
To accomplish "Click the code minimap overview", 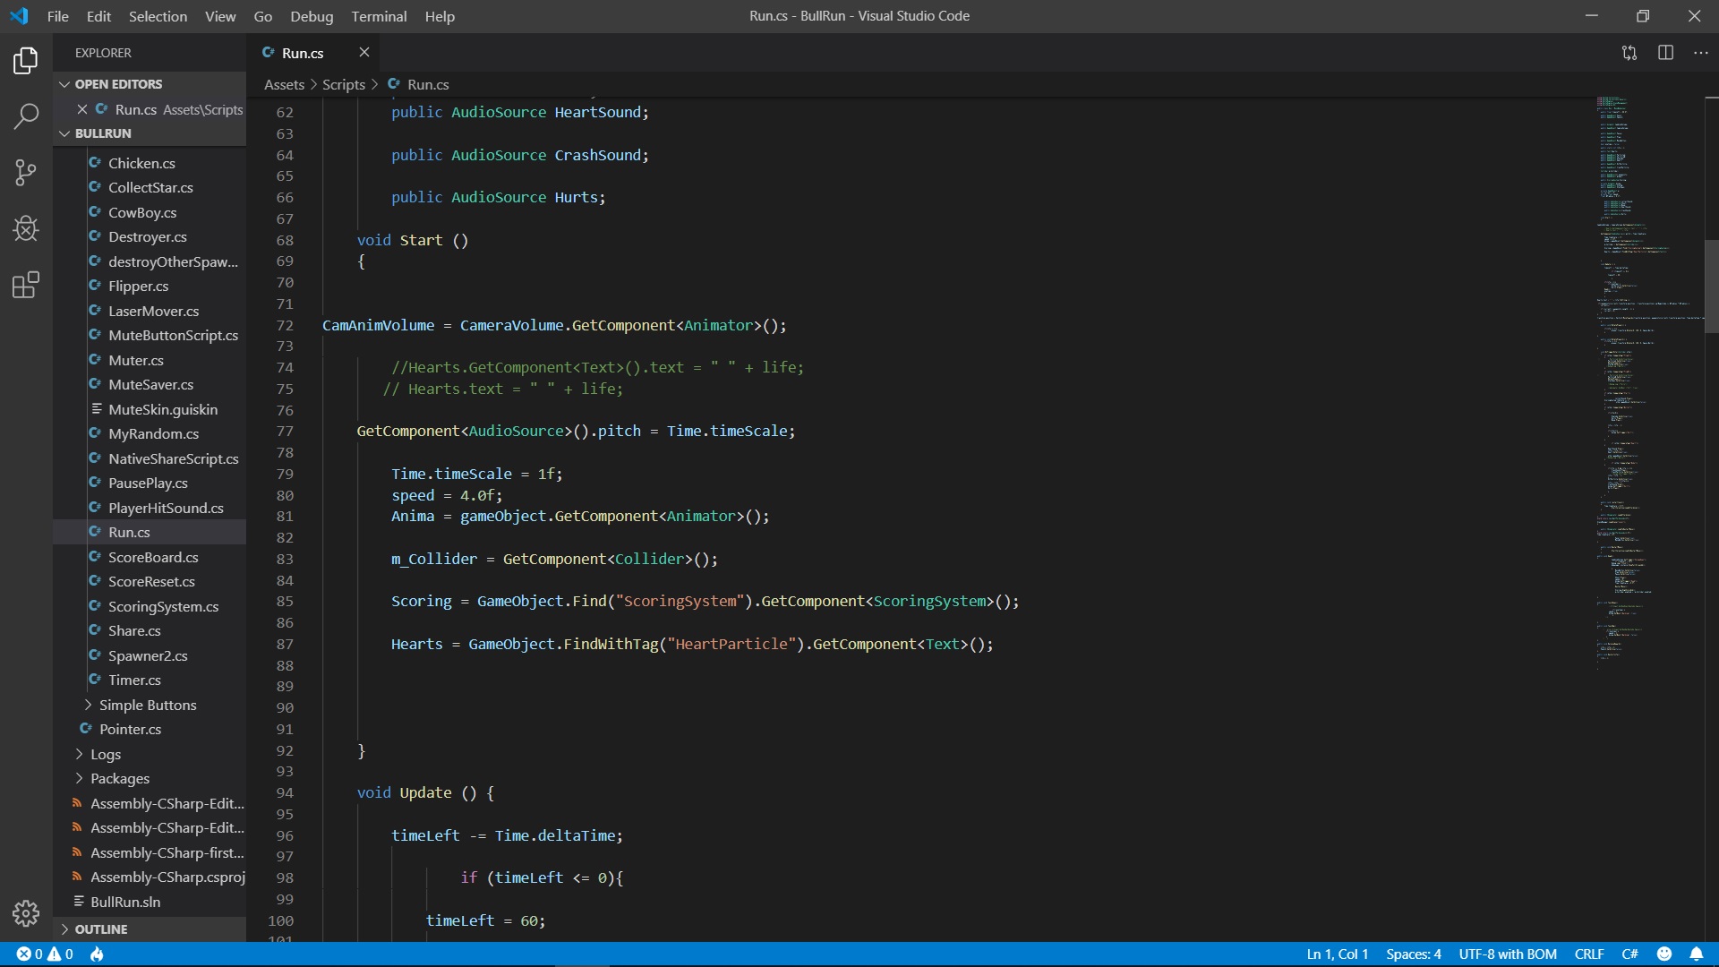I will click(x=1649, y=385).
